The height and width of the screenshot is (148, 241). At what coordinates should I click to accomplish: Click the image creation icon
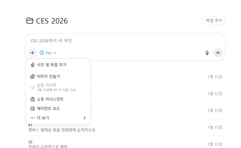(33, 76)
